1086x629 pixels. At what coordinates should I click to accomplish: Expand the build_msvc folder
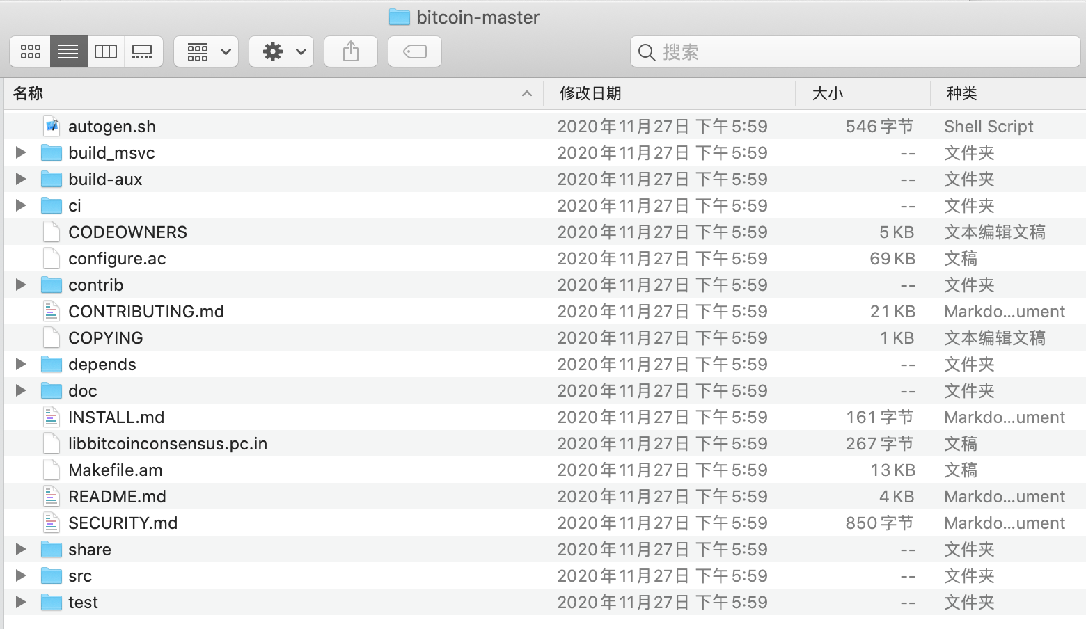(x=21, y=152)
